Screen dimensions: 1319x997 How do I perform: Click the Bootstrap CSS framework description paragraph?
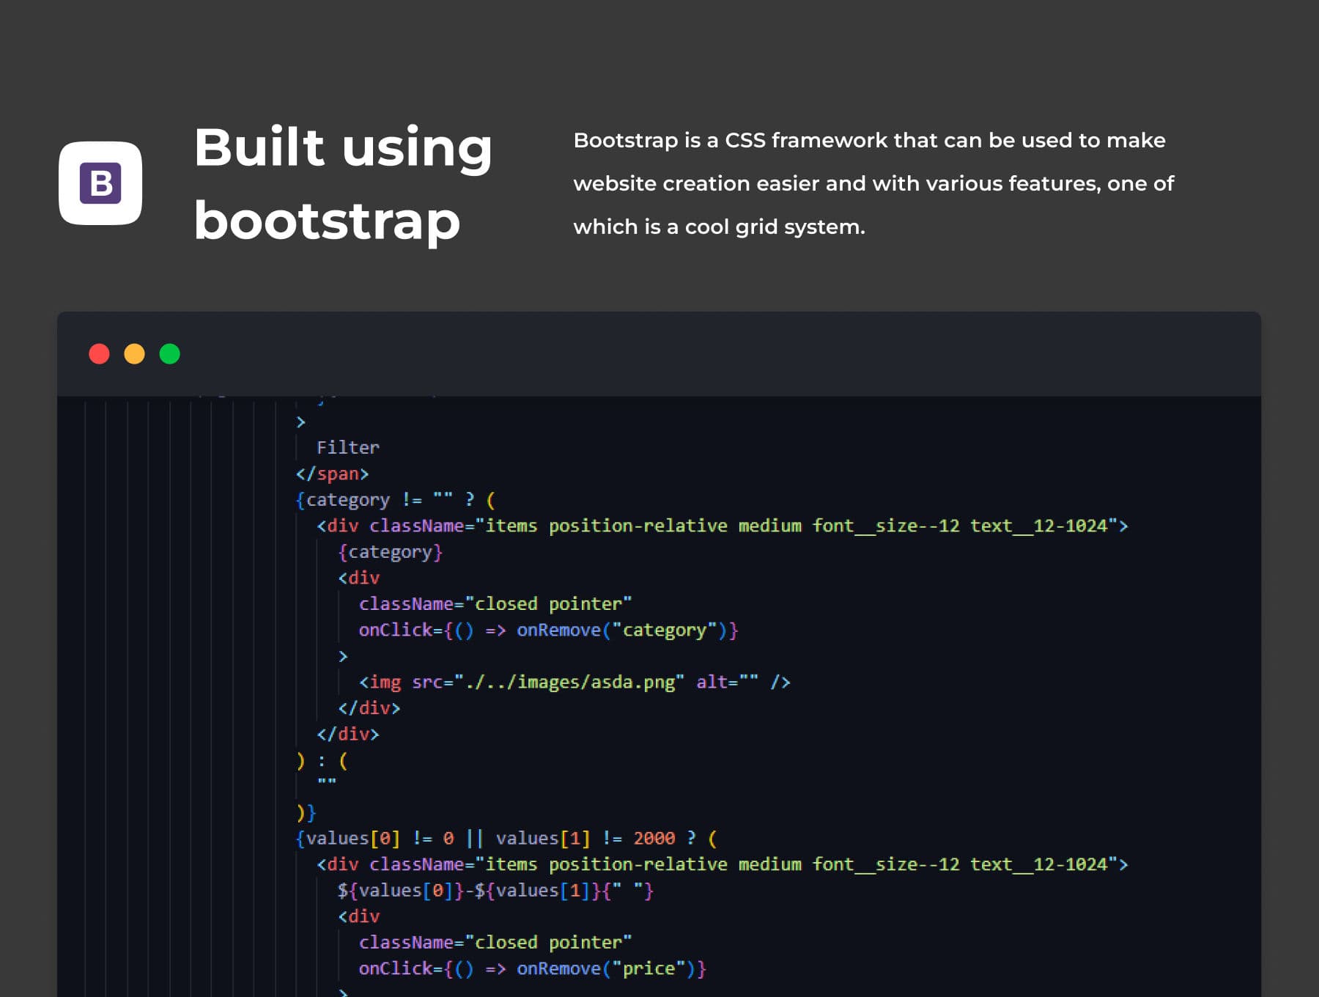pyautogui.click(x=873, y=183)
